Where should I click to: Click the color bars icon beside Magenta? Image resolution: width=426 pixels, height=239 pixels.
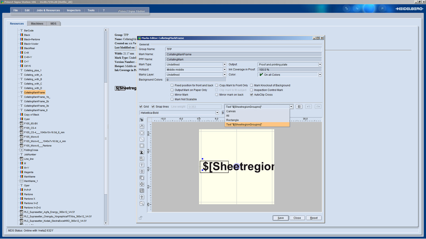[x=21, y=172]
